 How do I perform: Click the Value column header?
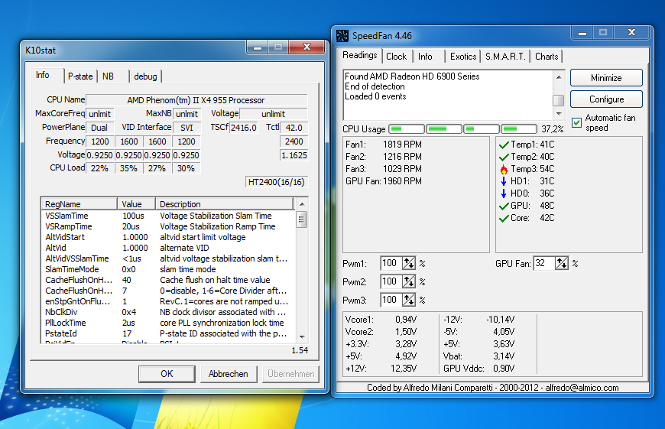(x=136, y=204)
